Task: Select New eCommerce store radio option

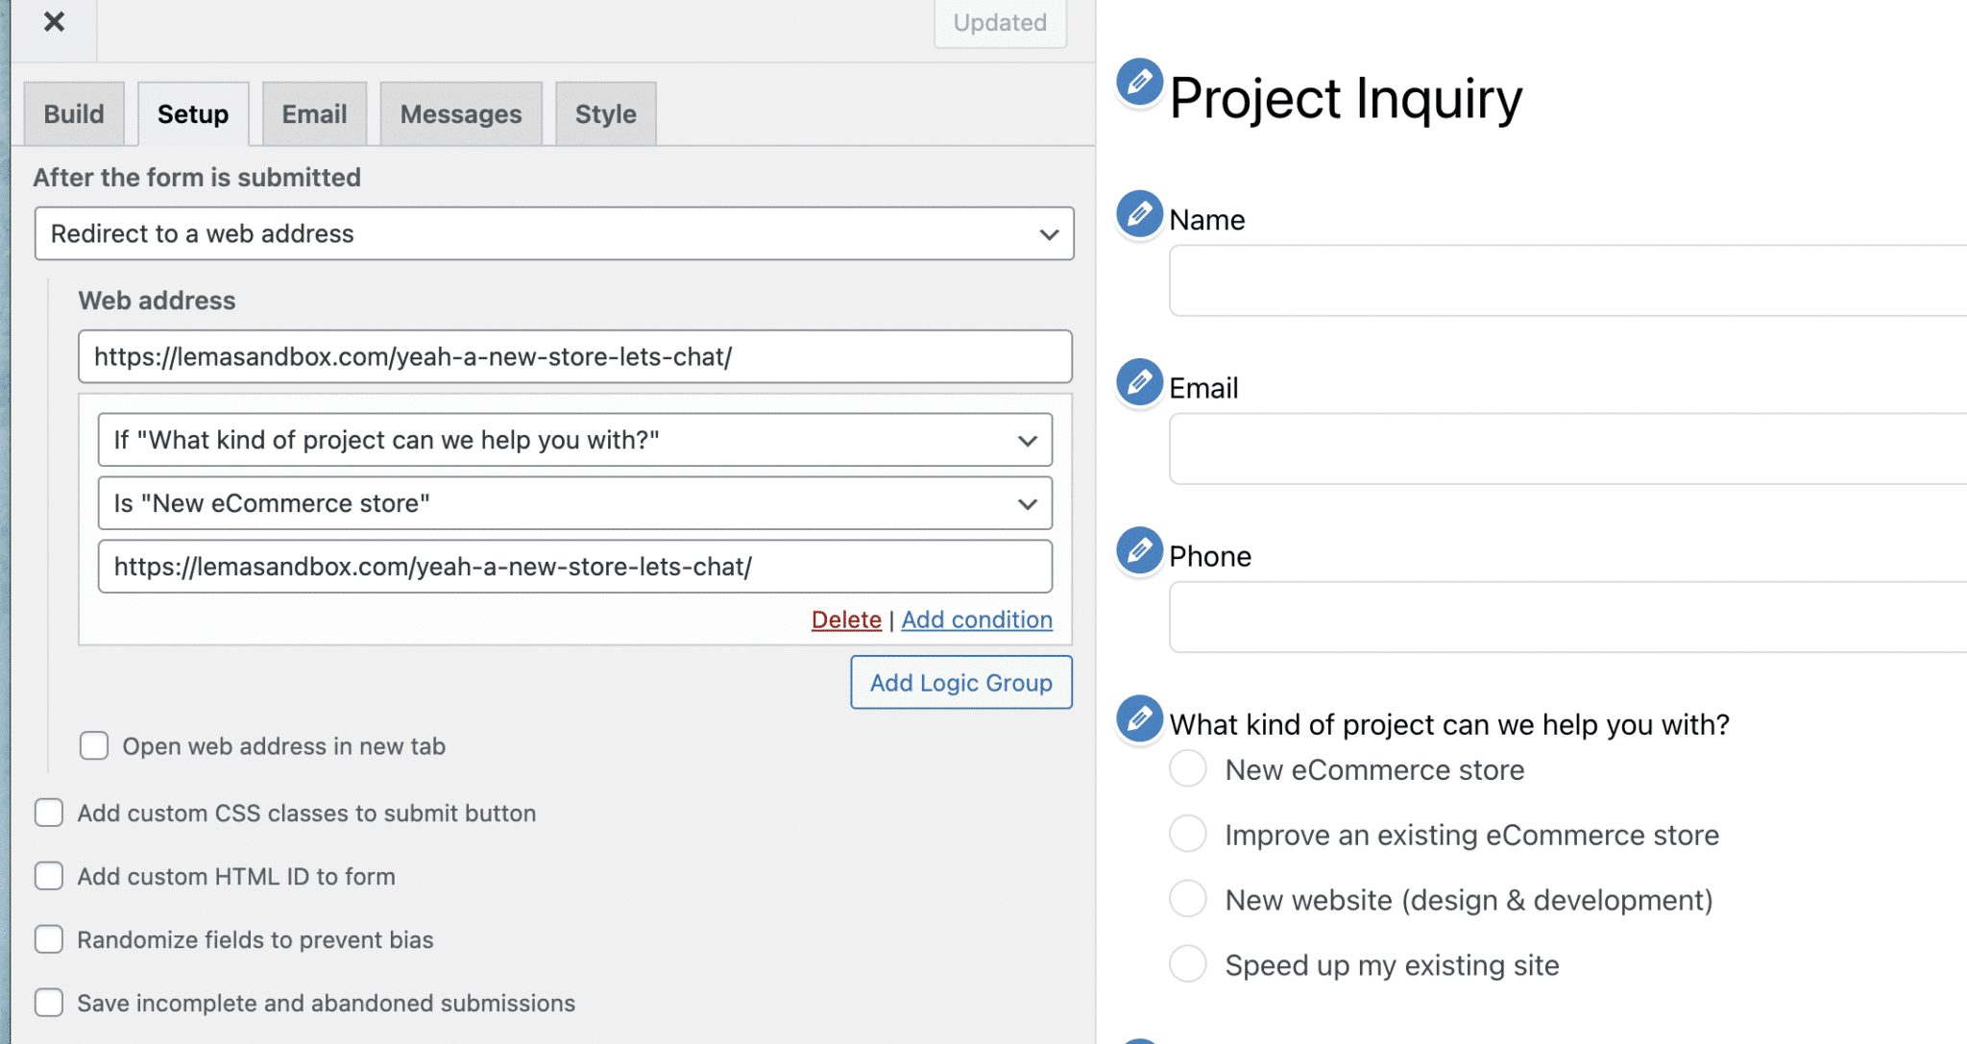Action: point(1188,769)
